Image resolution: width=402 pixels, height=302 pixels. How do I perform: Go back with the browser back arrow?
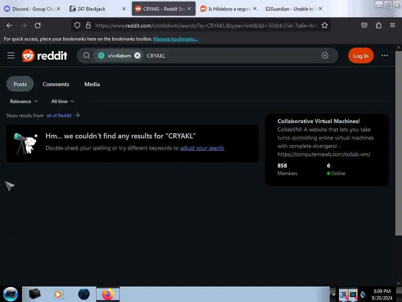tap(9, 26)
